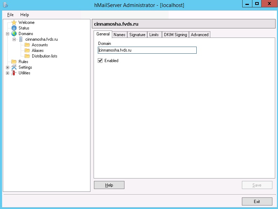The width and height of the screenshot is (278, 209).
Task: Click the cinnamosha.fvds.ru server icon in tree
Action: pos(21,39)
